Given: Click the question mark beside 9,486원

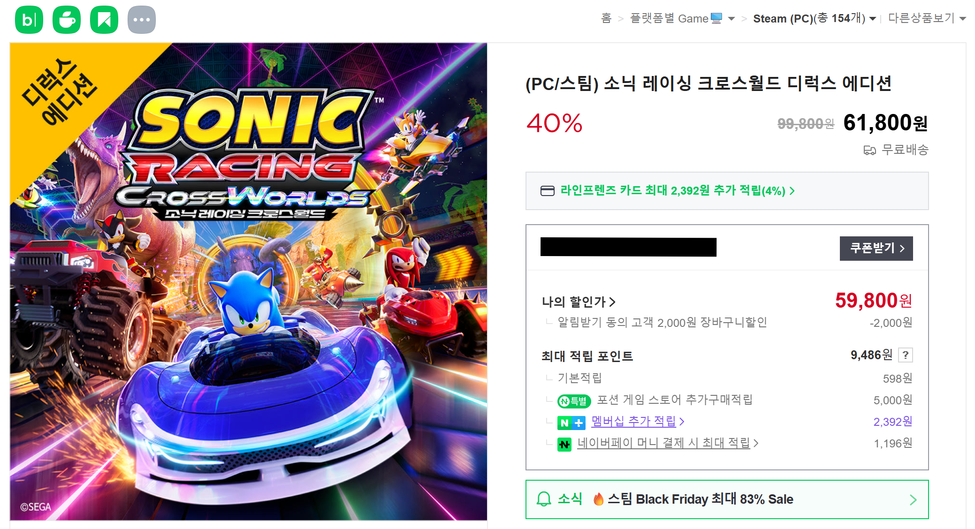Looking at the screenshot, I should coord(906,355).
